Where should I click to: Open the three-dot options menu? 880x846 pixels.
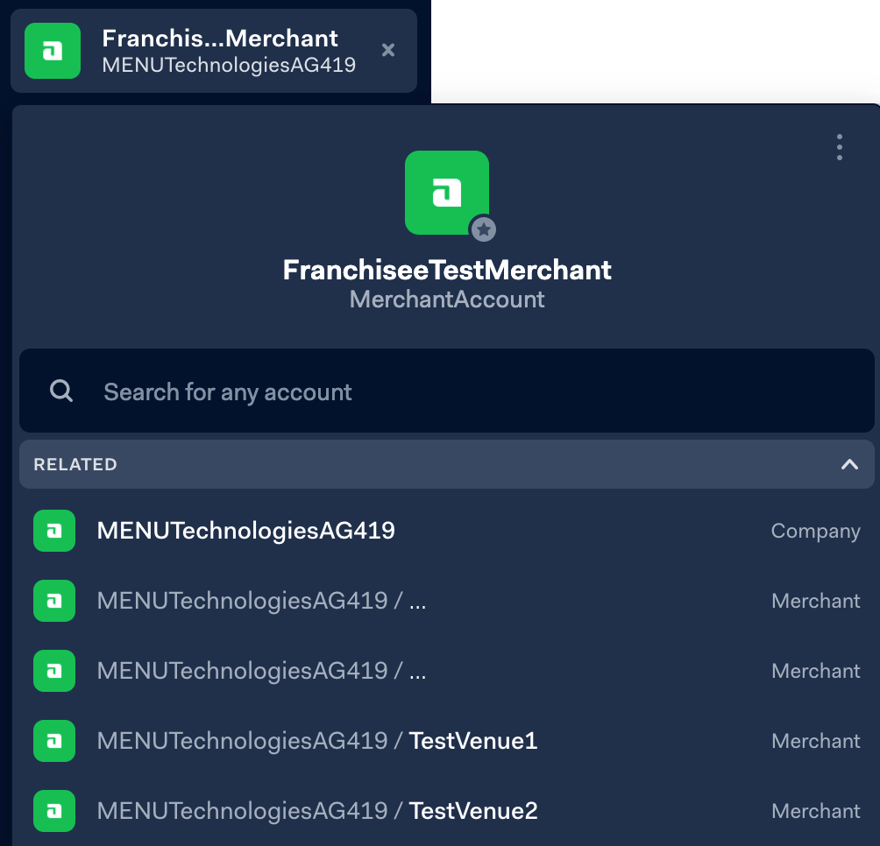click(x=839, y=147)
